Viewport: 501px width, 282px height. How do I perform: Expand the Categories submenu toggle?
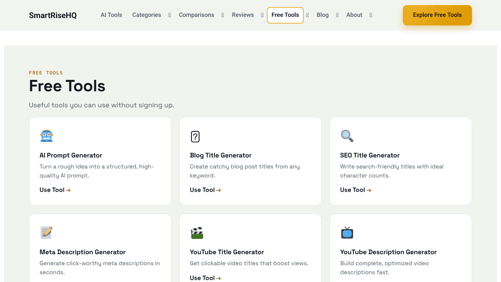[169, 15]
